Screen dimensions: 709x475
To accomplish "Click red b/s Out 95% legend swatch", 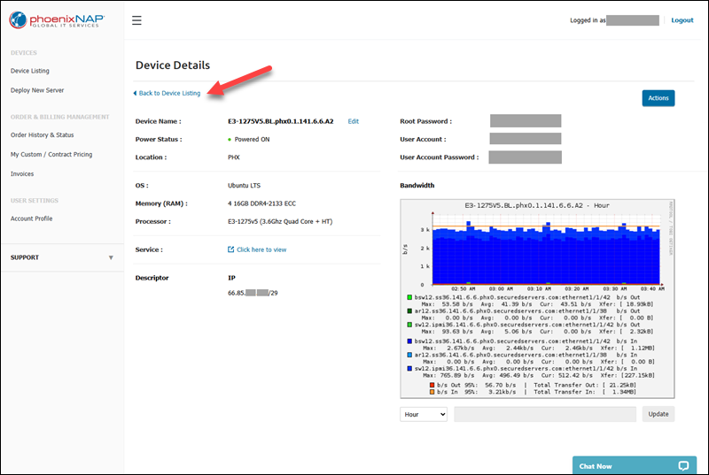I will pyautogui.click(x=432, y=386).
